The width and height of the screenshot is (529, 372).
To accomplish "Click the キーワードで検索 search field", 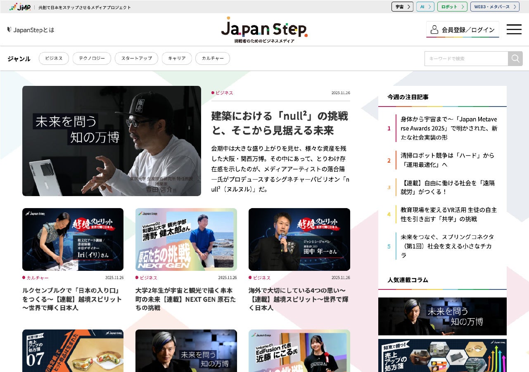I will pos(466,59).
